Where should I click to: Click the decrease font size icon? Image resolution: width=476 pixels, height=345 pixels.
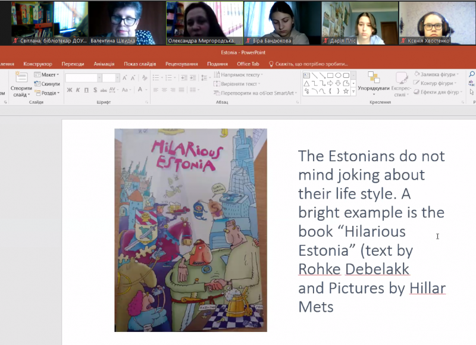click(x=133, y=78)
